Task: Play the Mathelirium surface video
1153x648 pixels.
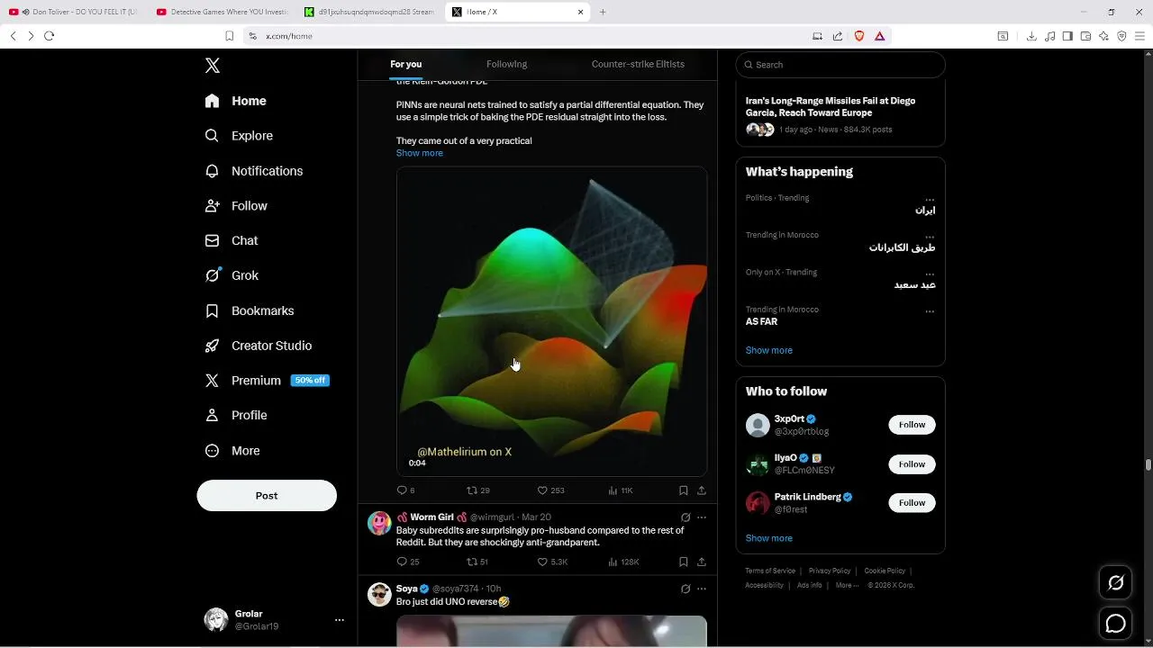Action: [x=551, y=321]
